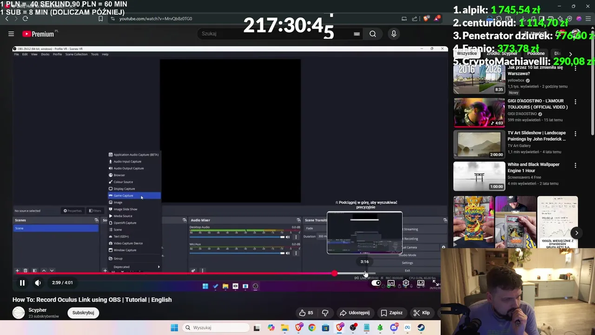Show the next Shorts with the arrow
The height and width of the screenshot is (335, 595).
coord(576,233)
